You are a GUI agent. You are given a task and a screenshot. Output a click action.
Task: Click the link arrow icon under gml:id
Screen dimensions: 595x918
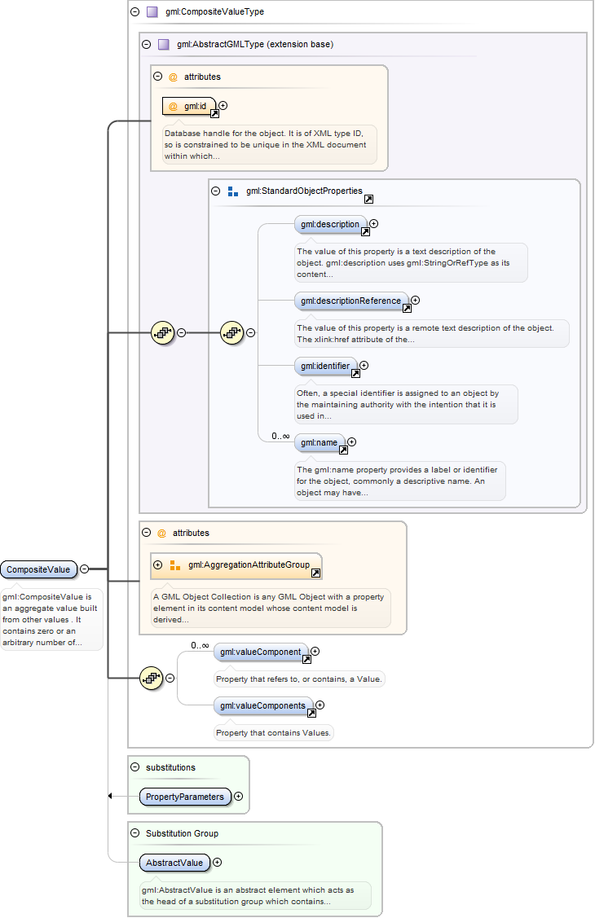pos(214,114)
